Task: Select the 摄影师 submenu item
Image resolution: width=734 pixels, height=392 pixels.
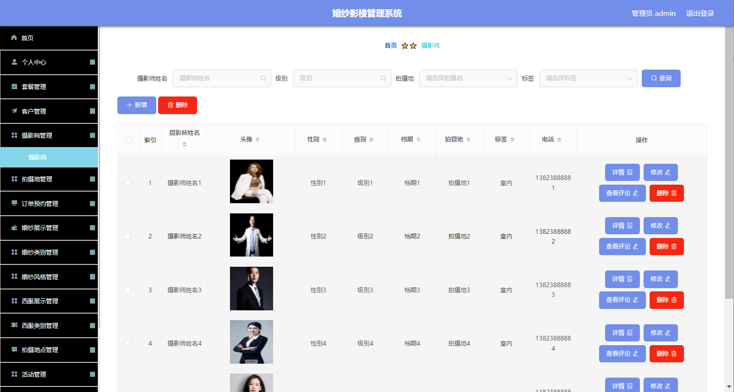Action: 49,157
